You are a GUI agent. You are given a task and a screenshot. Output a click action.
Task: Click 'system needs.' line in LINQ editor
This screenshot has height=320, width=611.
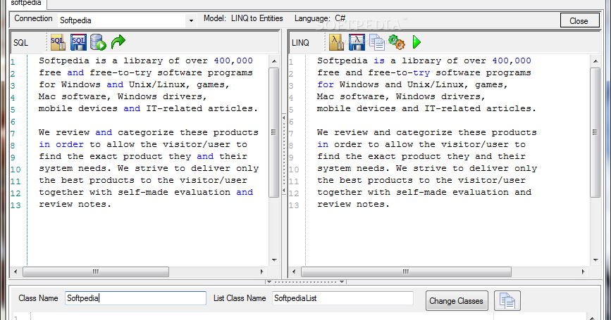click(x=427, y=168)
